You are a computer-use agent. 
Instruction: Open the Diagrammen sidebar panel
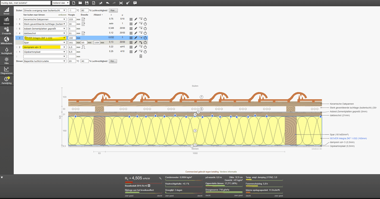7,72
